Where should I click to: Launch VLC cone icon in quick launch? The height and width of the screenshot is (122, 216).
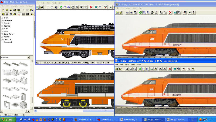(37, 120)
